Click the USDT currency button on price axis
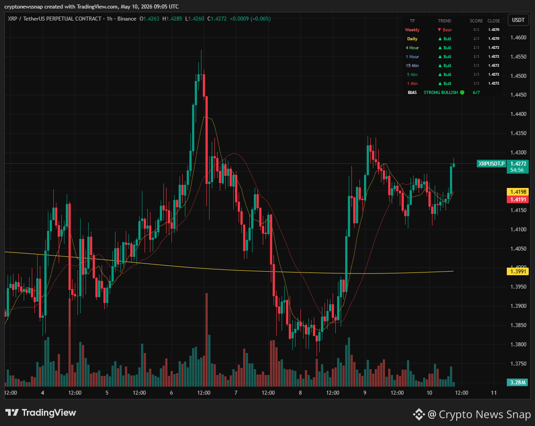 (518, 20)
